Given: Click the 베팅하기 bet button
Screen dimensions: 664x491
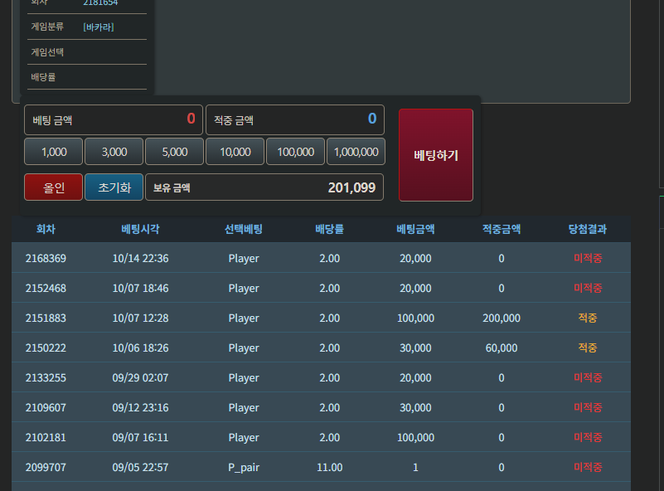Looking at the screenshot, I should [x=436, y=155].
